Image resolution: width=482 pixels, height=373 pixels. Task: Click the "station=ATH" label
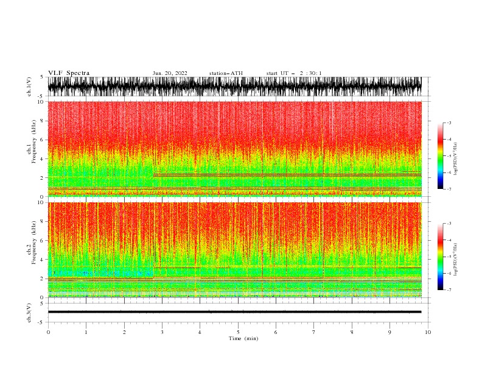pyautogui.click(x=226, y=73)
